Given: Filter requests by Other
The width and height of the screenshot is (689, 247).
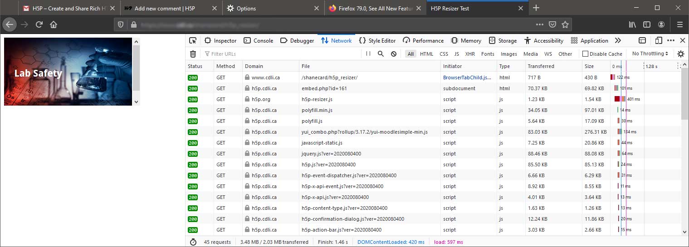Looking at the screenshot, I should 565,53.
